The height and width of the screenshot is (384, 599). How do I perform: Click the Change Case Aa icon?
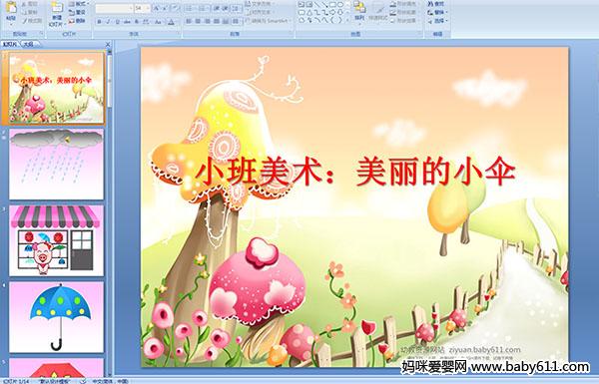coord(158,22)
